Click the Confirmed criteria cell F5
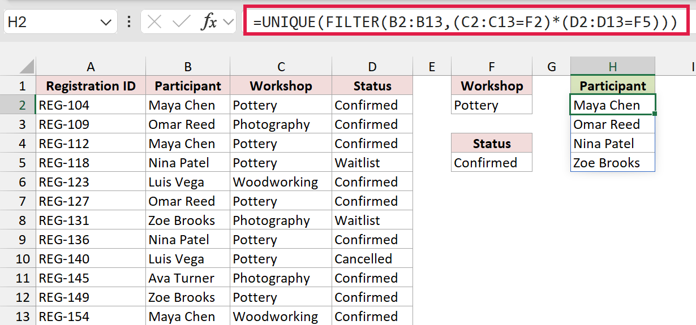The width and height of the screenshot is (696, 325). 492,163
